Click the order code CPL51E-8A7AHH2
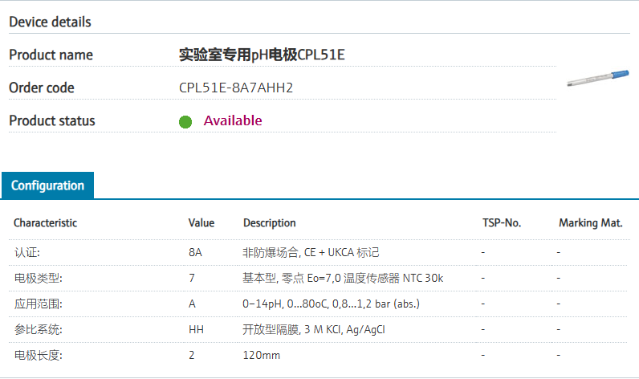Image resolution: width=639 pixels, height=379 pixels. 236,88
